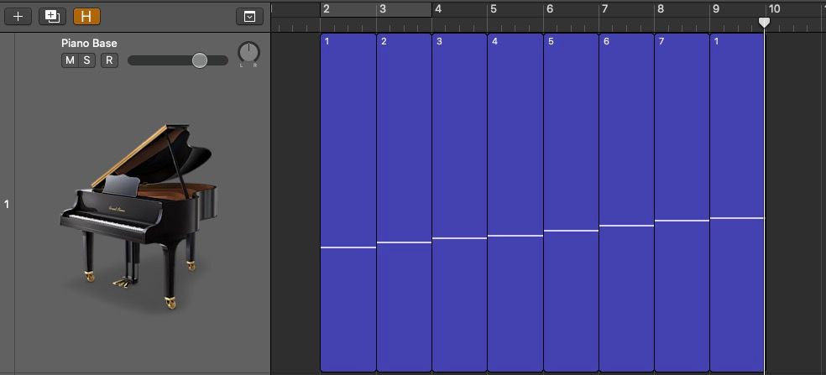Click bar 8 in the ruler
The height and width of the screenshot is (375, 826).
(x=661, y=9)
